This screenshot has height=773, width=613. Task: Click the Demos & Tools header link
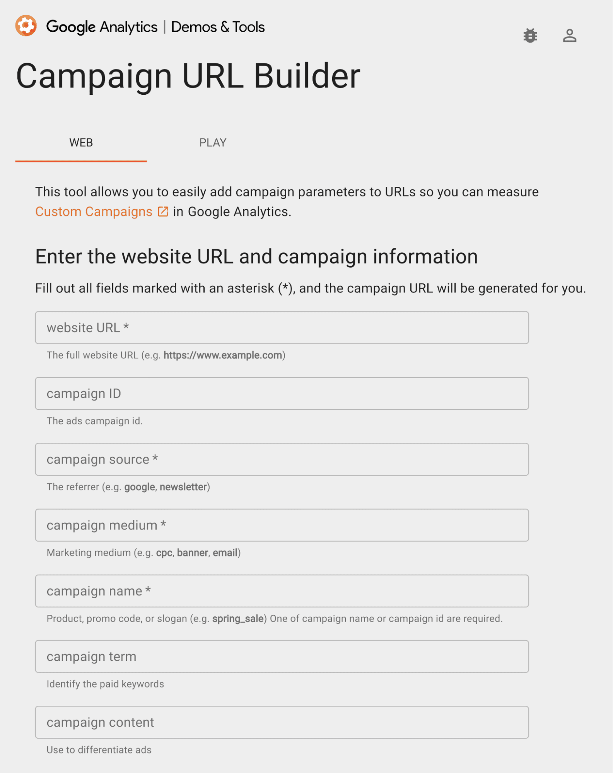point(218,27)
